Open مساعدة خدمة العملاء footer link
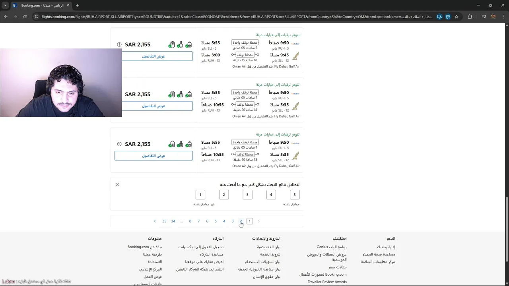 coord(379,254)
